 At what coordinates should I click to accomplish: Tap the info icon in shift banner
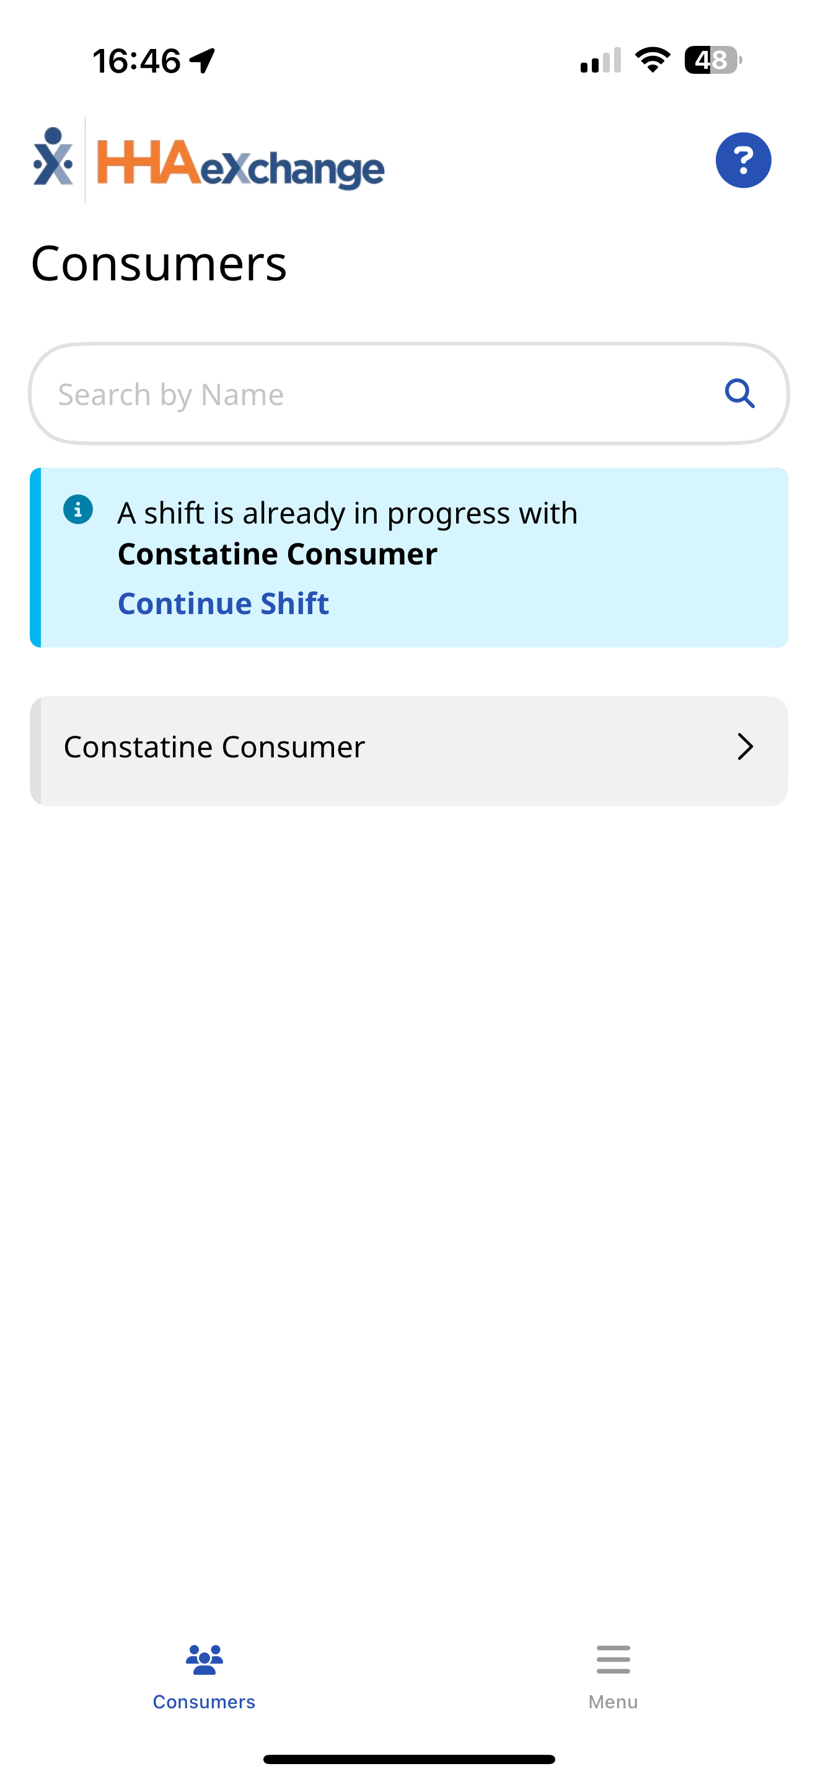tap(78, 510)
